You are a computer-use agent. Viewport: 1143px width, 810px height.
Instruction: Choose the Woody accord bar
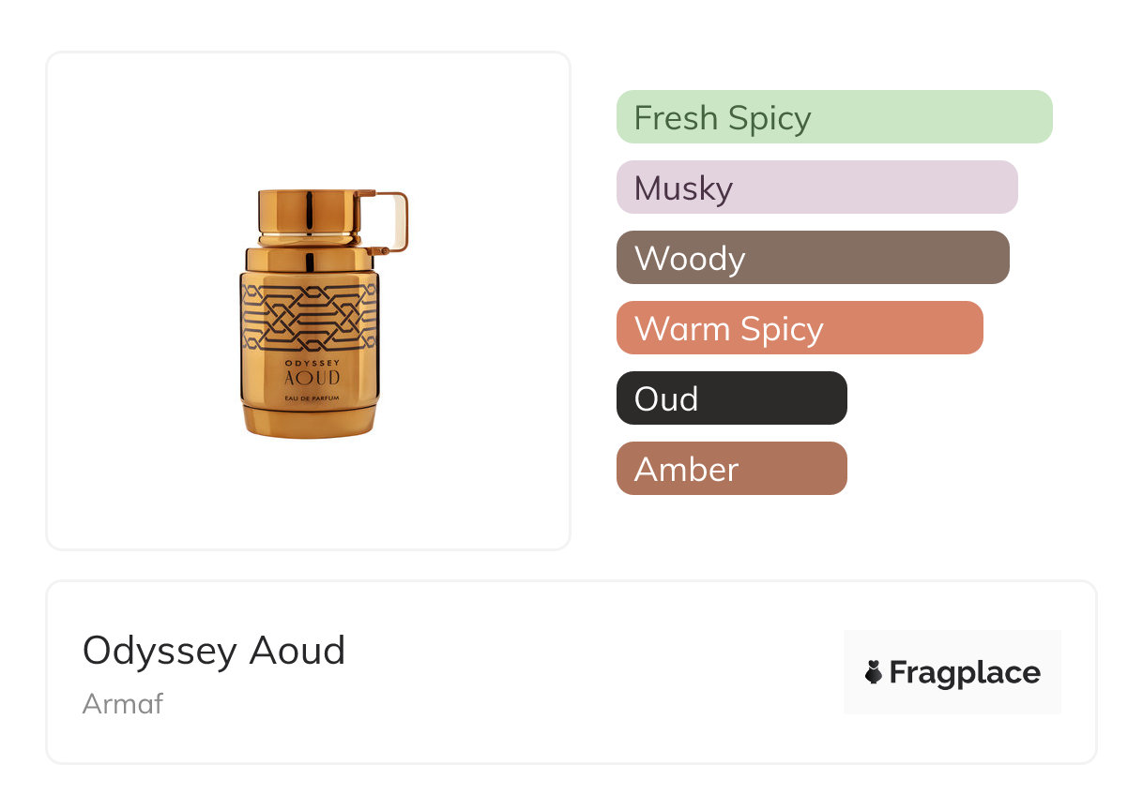tap(812, 258)
